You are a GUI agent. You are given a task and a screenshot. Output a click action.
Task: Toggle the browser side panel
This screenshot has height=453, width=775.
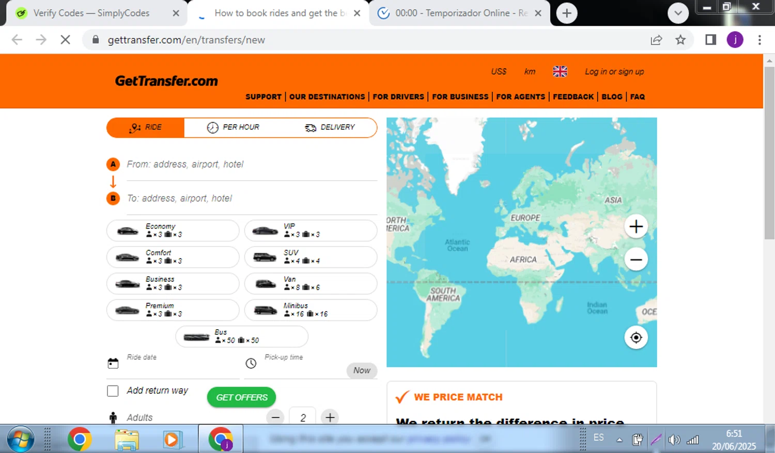point(710,40)
